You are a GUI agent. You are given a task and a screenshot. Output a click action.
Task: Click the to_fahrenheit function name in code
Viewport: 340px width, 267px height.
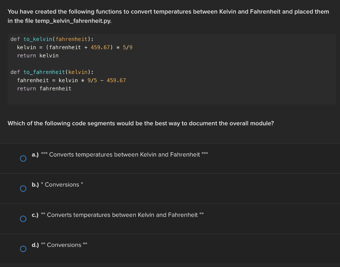click(x=44, y=72)
